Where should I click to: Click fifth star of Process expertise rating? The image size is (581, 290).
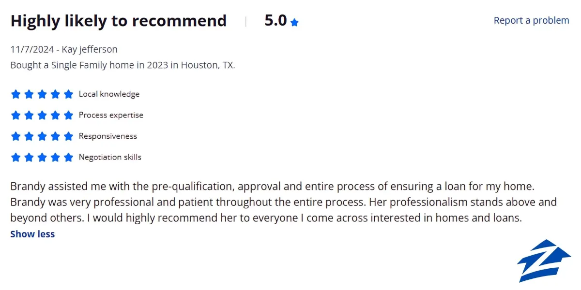(68, 115)
